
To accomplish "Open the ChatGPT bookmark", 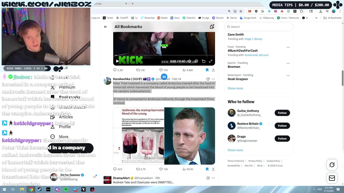I will (122, 18).
